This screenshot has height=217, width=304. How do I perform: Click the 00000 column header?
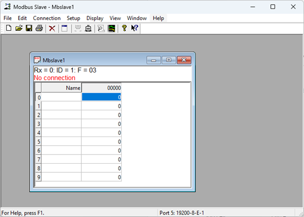pyautogui.click(x=102, y=88)
